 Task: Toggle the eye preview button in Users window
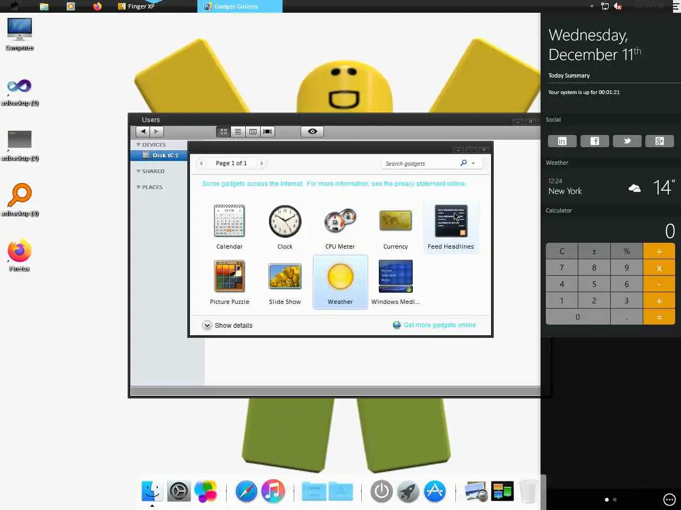tap(312, 131)
